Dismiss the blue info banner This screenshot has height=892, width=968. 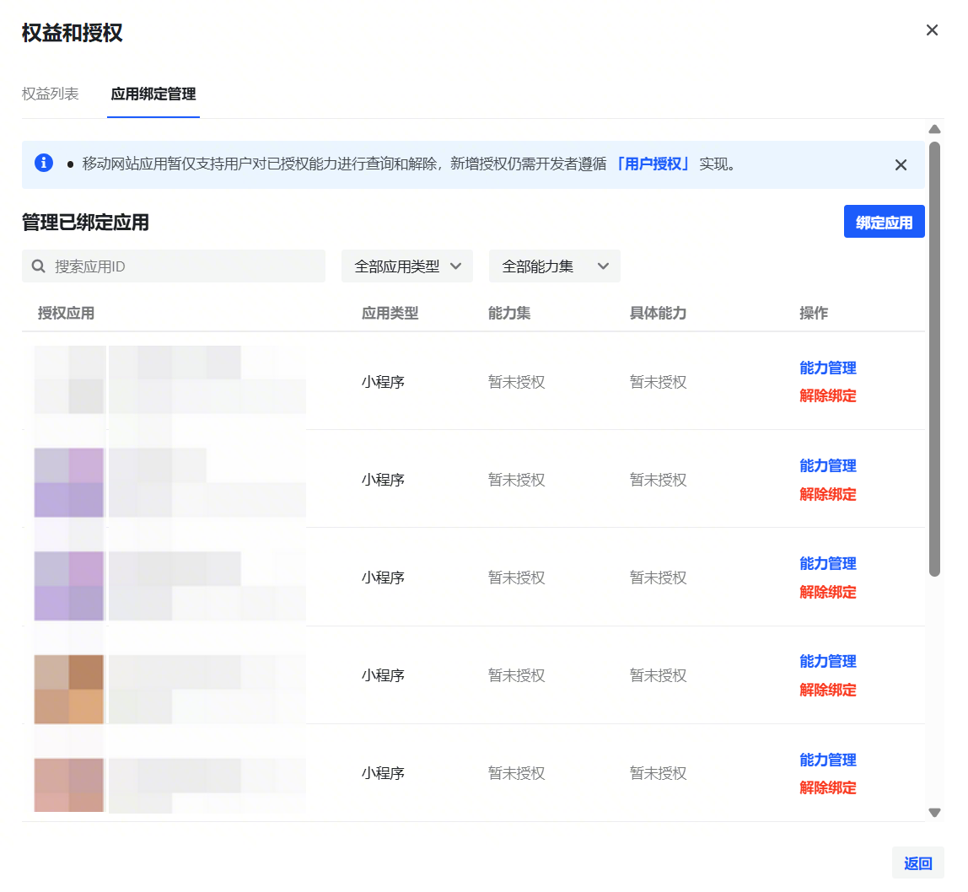[x=901, y=165]
